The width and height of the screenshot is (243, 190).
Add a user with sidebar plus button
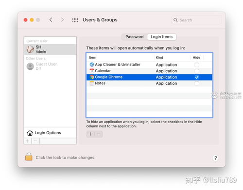tap(28, 141)
